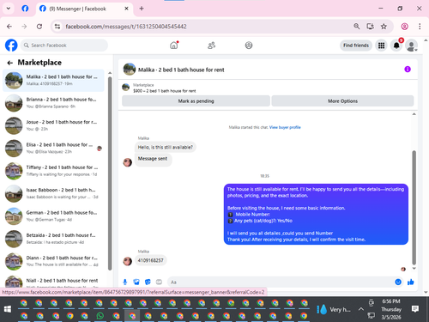
Task: Reload the page
Action: [x=39, y=27]
